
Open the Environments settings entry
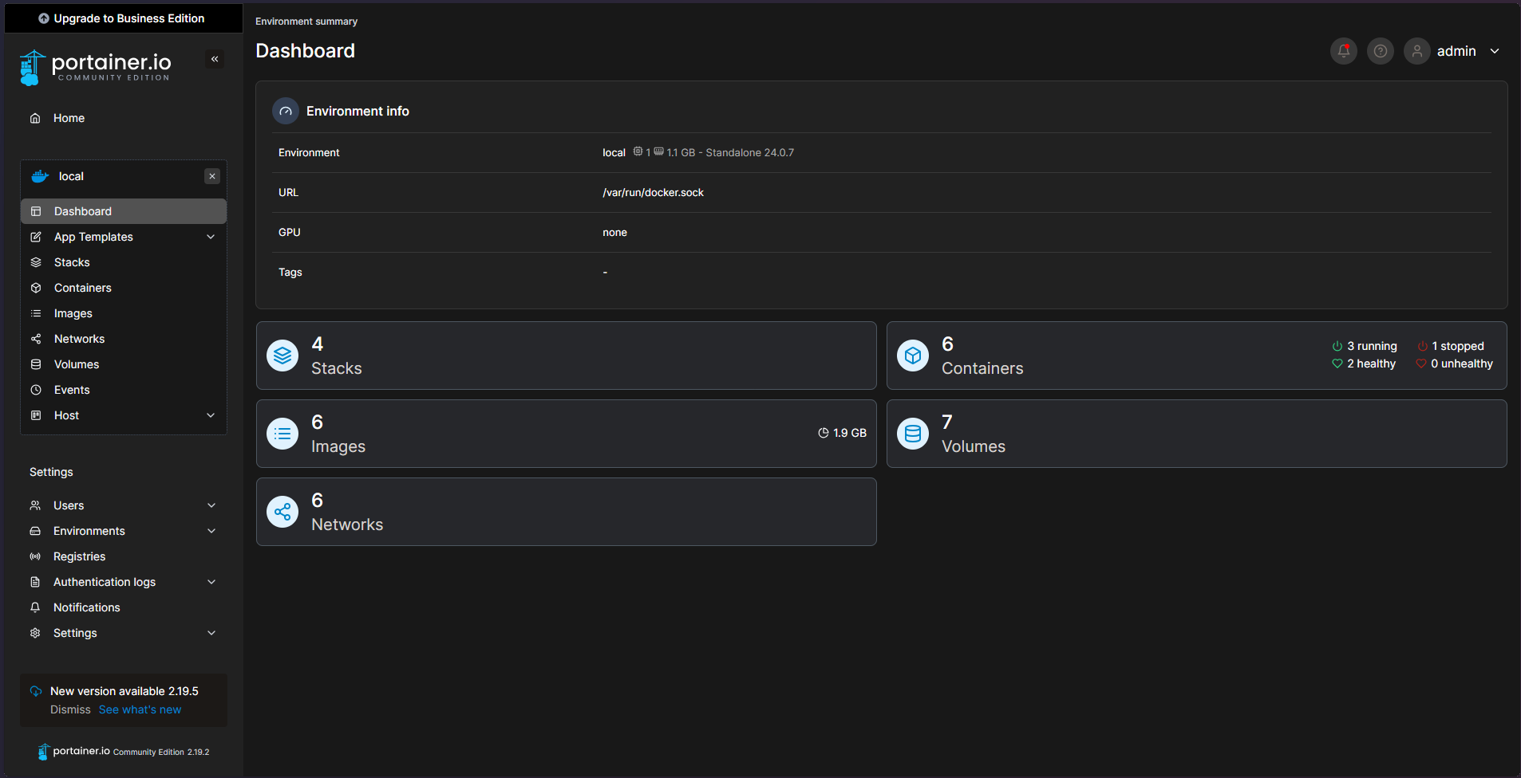point(89,531)
